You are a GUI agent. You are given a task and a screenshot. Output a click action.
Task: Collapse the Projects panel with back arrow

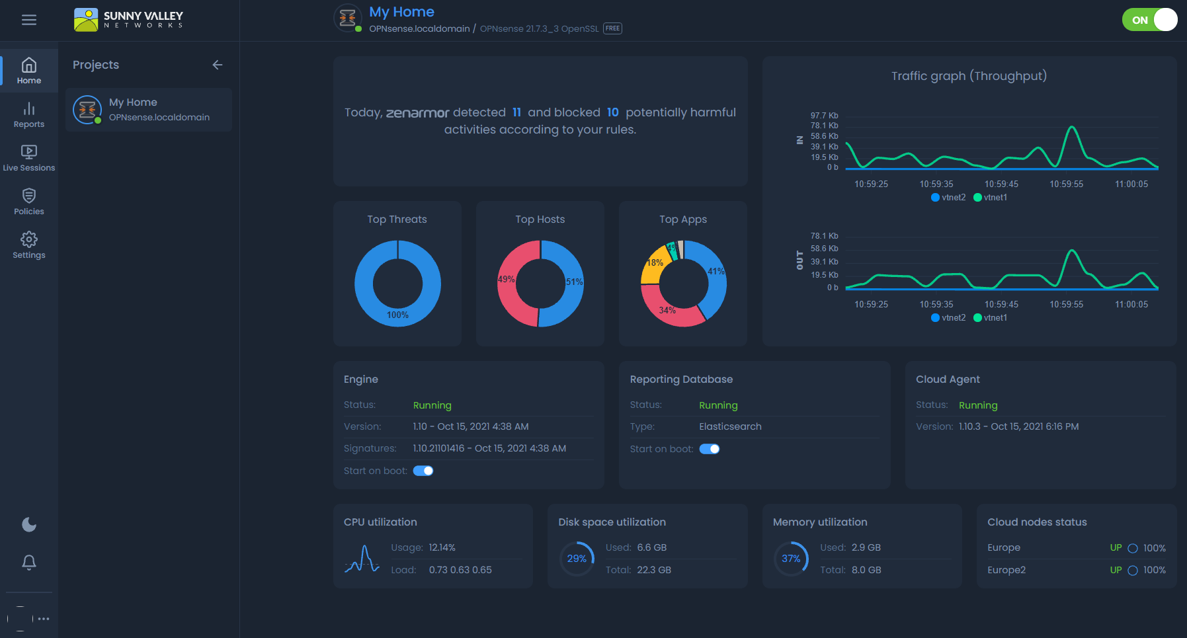coord(218,65)
